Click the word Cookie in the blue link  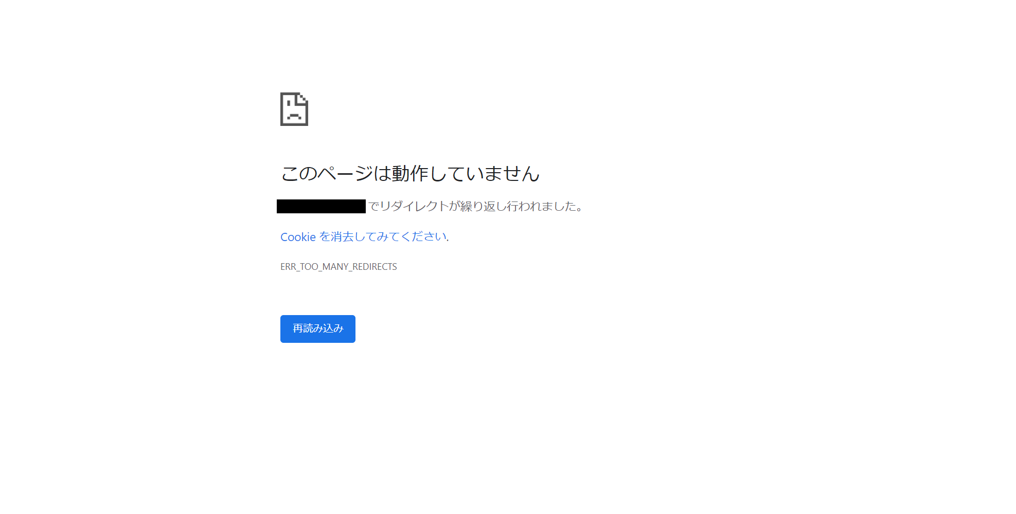click(x=298, y=237)
